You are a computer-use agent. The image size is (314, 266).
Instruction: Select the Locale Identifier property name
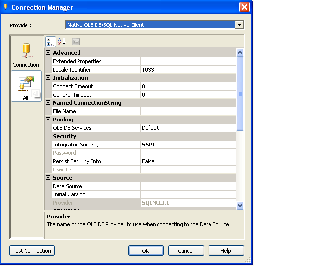(96, 70)
